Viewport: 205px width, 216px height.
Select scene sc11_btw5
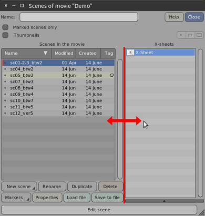click(x=58, y=107)
